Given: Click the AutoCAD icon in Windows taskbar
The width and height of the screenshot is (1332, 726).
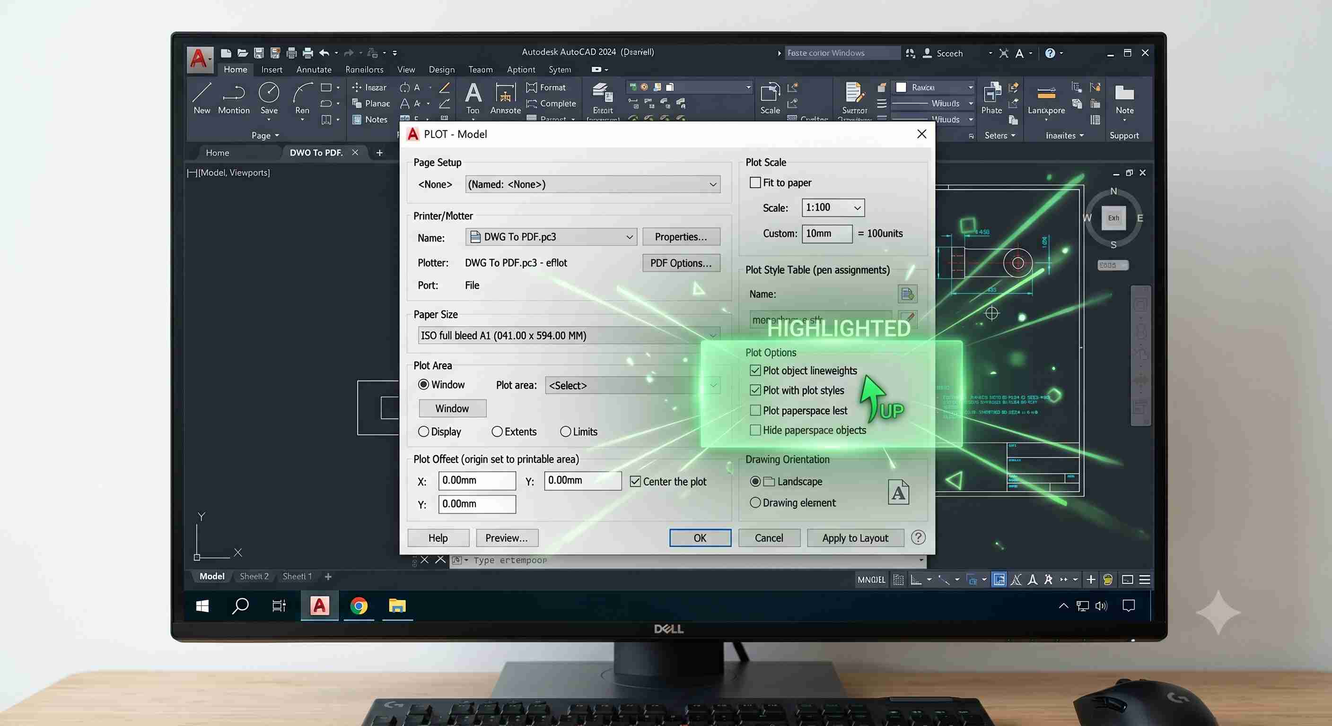Looking at the screenshot, I should point(320,605).
